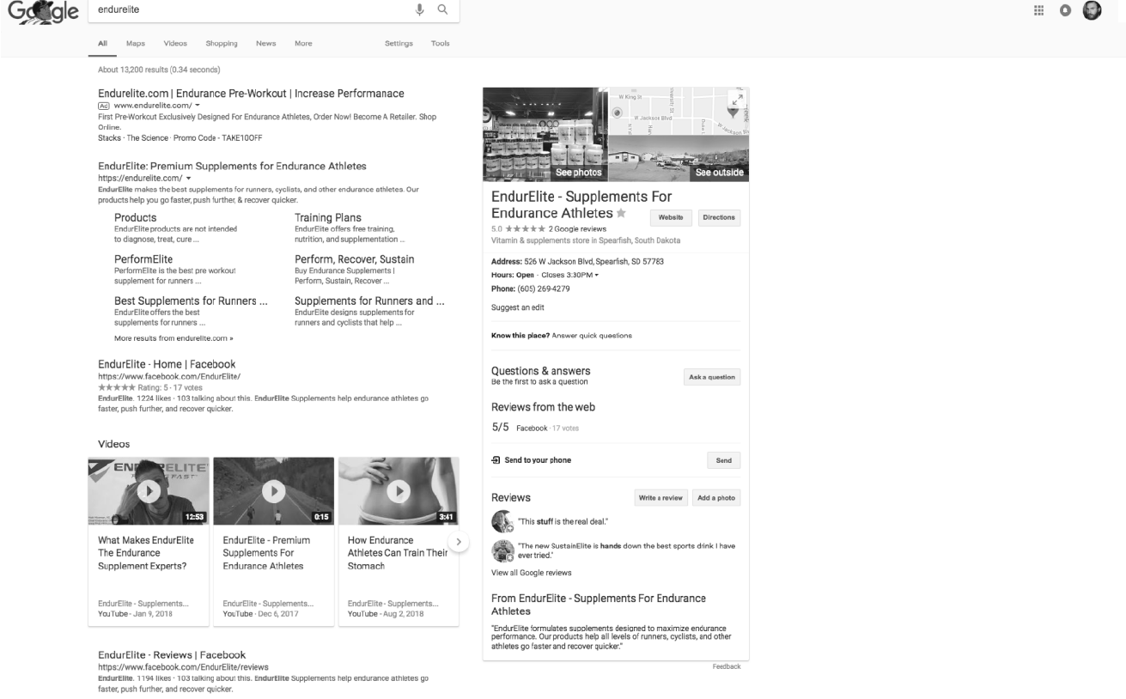The image size is (1126, 699).
Task: Open EndurElite - Reviews Facebook result
Action: click(172, 655)
